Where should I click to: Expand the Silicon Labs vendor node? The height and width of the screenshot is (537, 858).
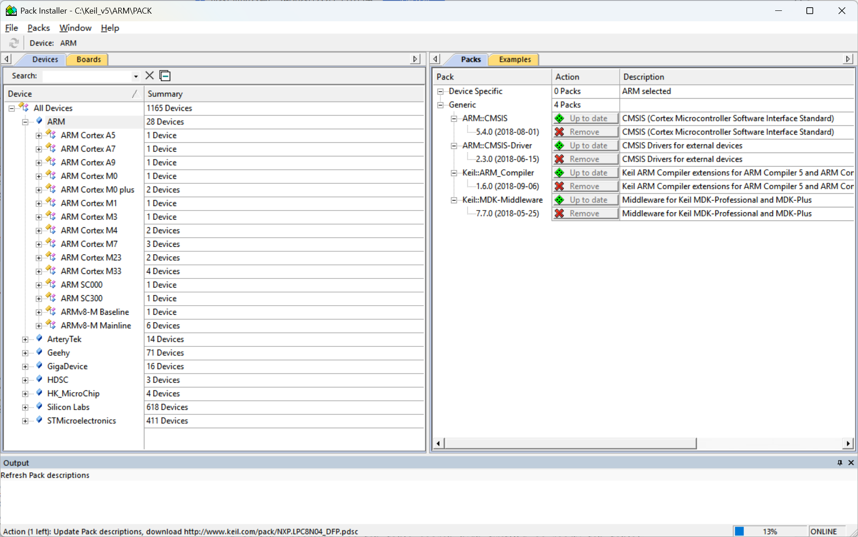[25, 407]
